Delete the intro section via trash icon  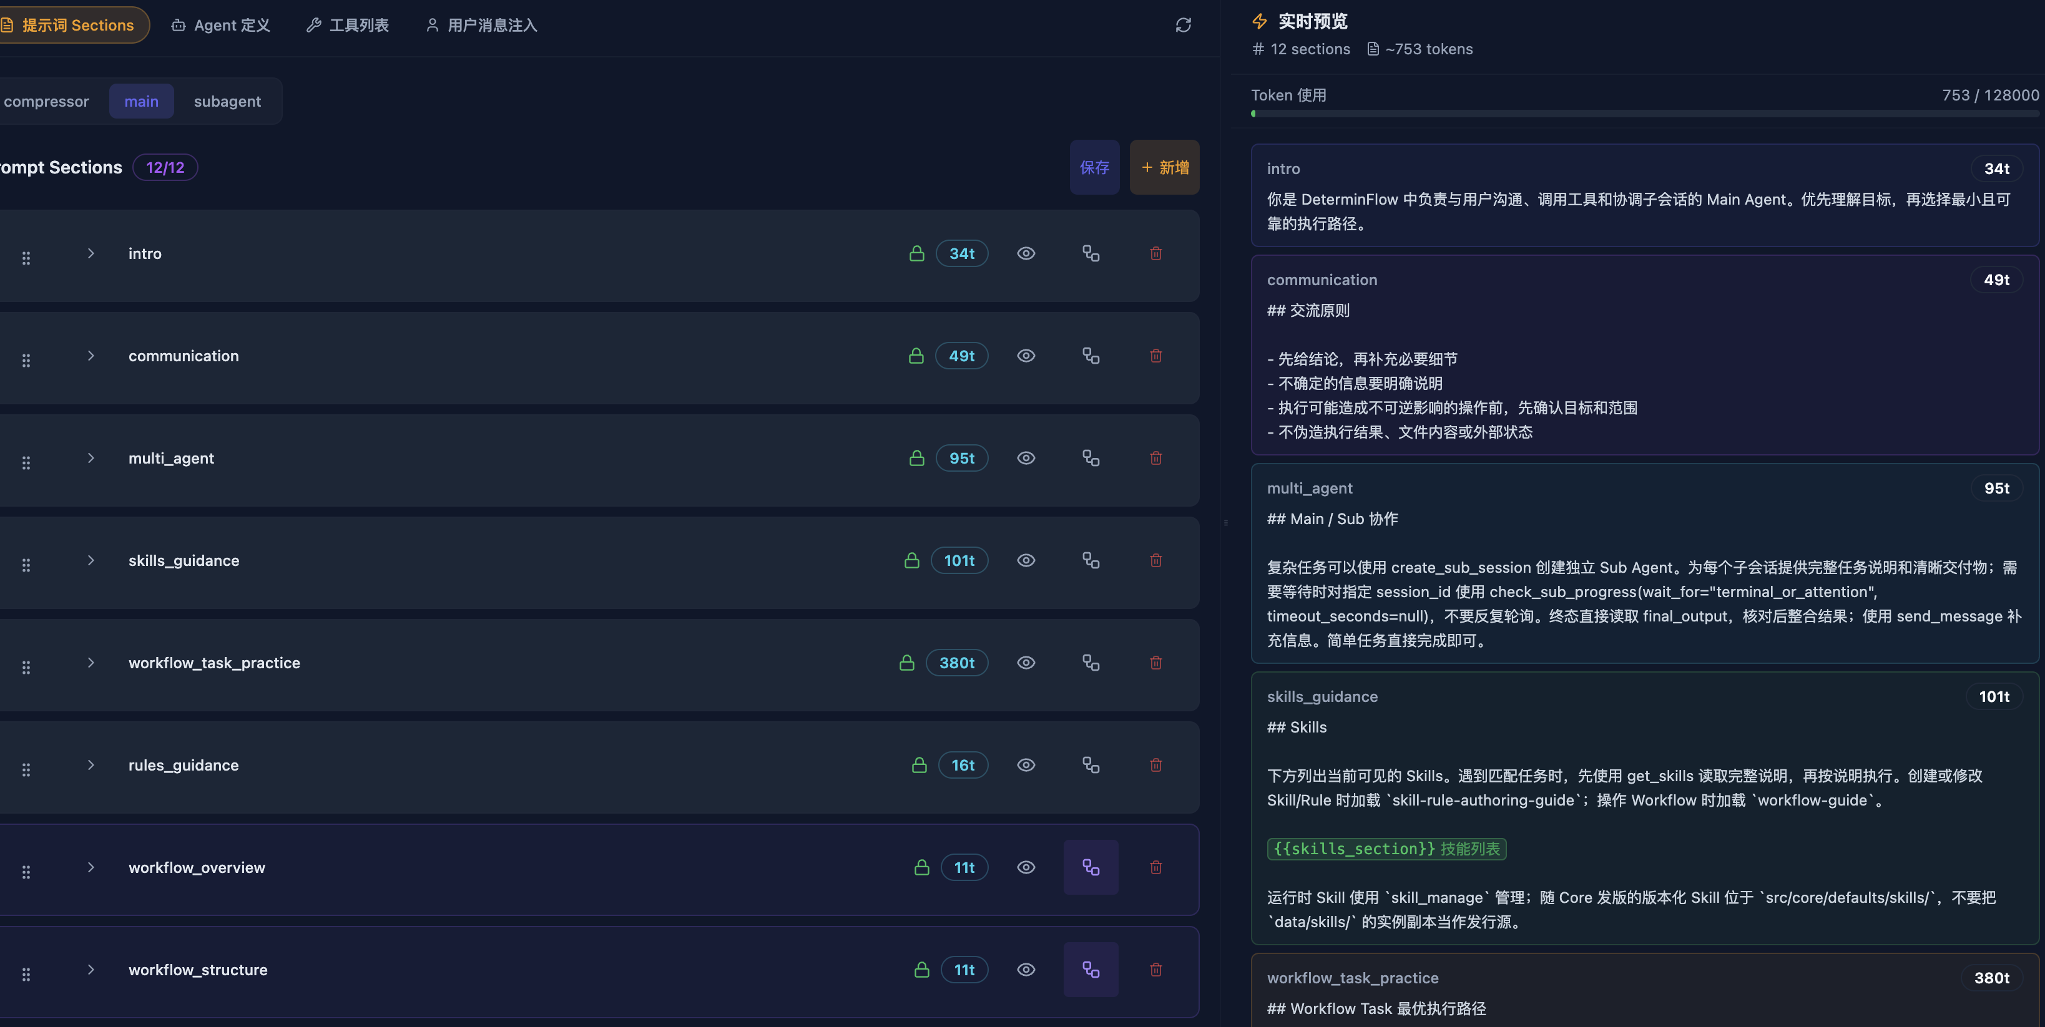coord(1156,253)
